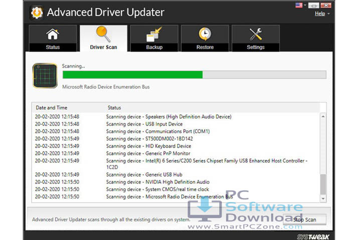361x240 pixels.
Task: Open the Help link
Action: (320, 13)
